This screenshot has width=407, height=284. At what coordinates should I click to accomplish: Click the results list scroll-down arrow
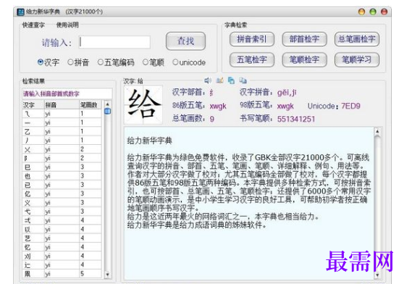107,275
